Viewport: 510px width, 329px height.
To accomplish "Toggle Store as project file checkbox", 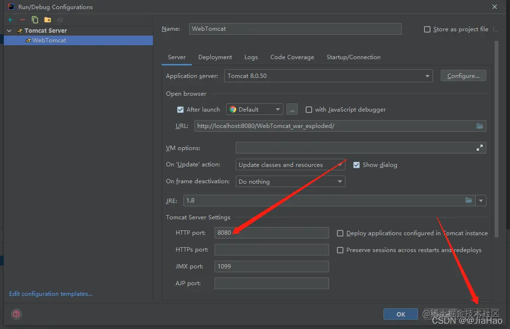I will point(427,29).
